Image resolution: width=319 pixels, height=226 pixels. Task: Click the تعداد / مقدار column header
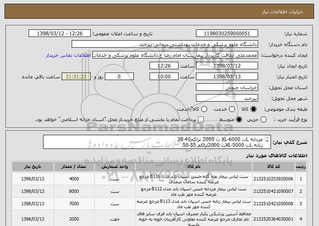(74, 167)
